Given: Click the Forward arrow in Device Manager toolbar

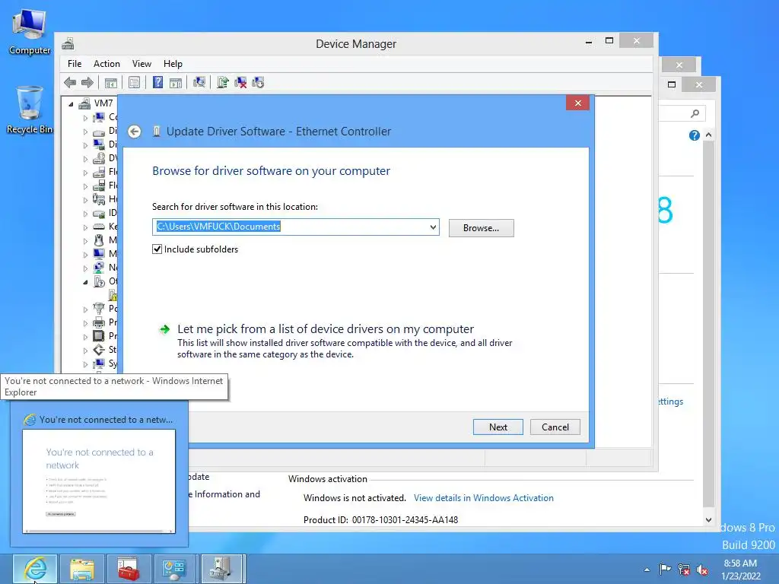Looking at the screenshot, I should pyautogui.click(x=87, y=82).
